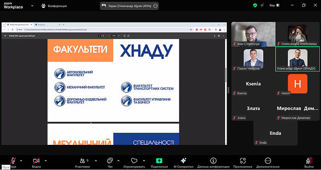
Task: Open Данные конференции info icon
Action: (213, 161)
